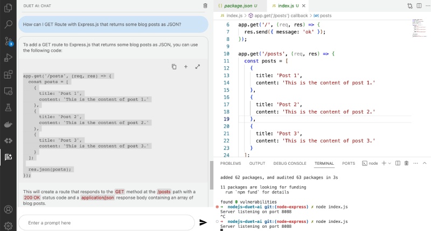
Task: Click the chat panel scrollbar
Action: 211,175
